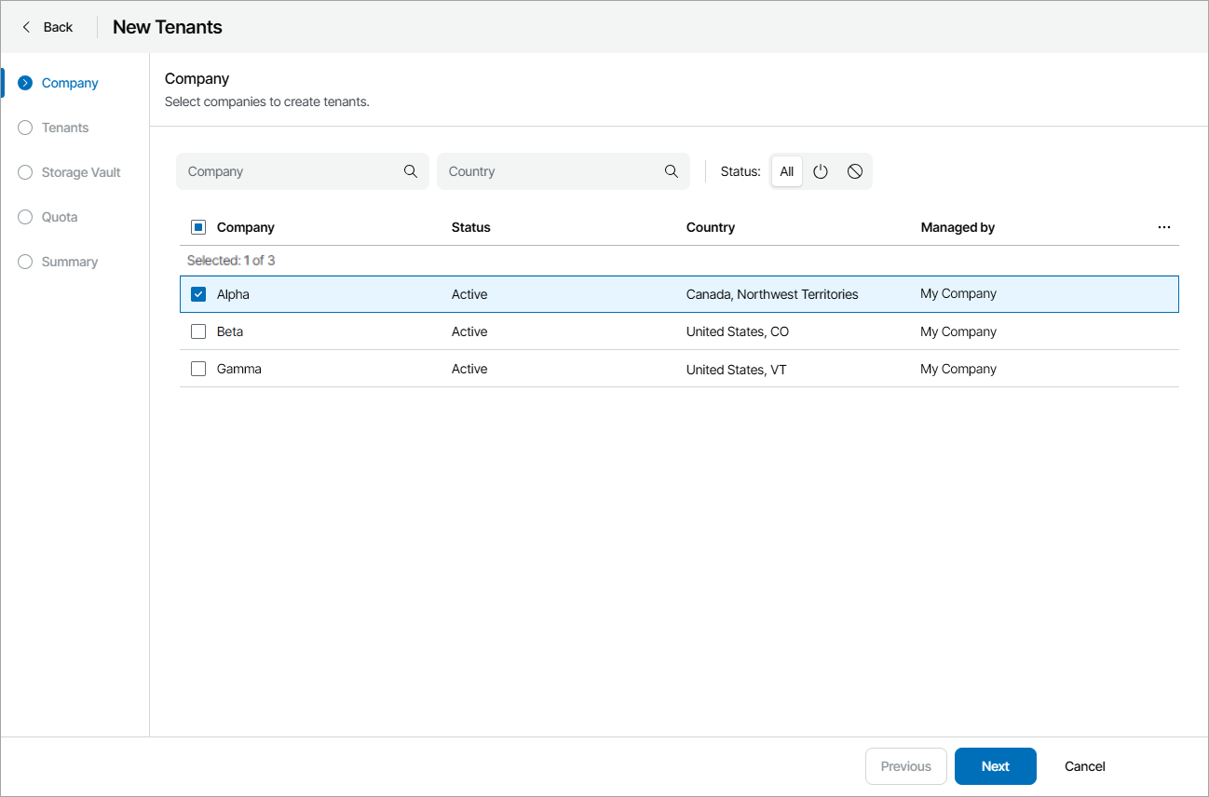Check the Beta company checkbox
The height and width of the screenshot is (797, 1209).
coord(198,331)
